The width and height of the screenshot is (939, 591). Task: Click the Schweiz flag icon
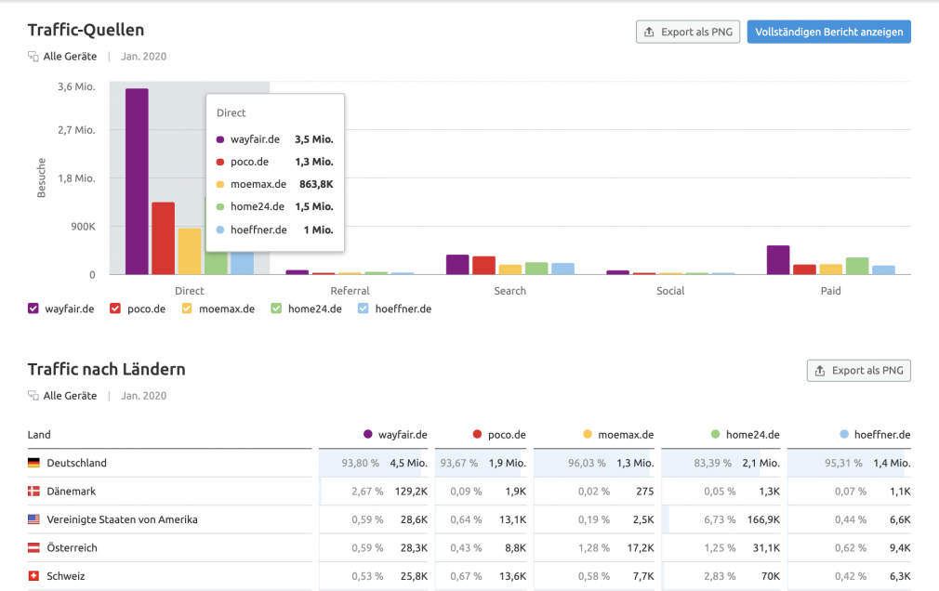click(x=33, y=576)
